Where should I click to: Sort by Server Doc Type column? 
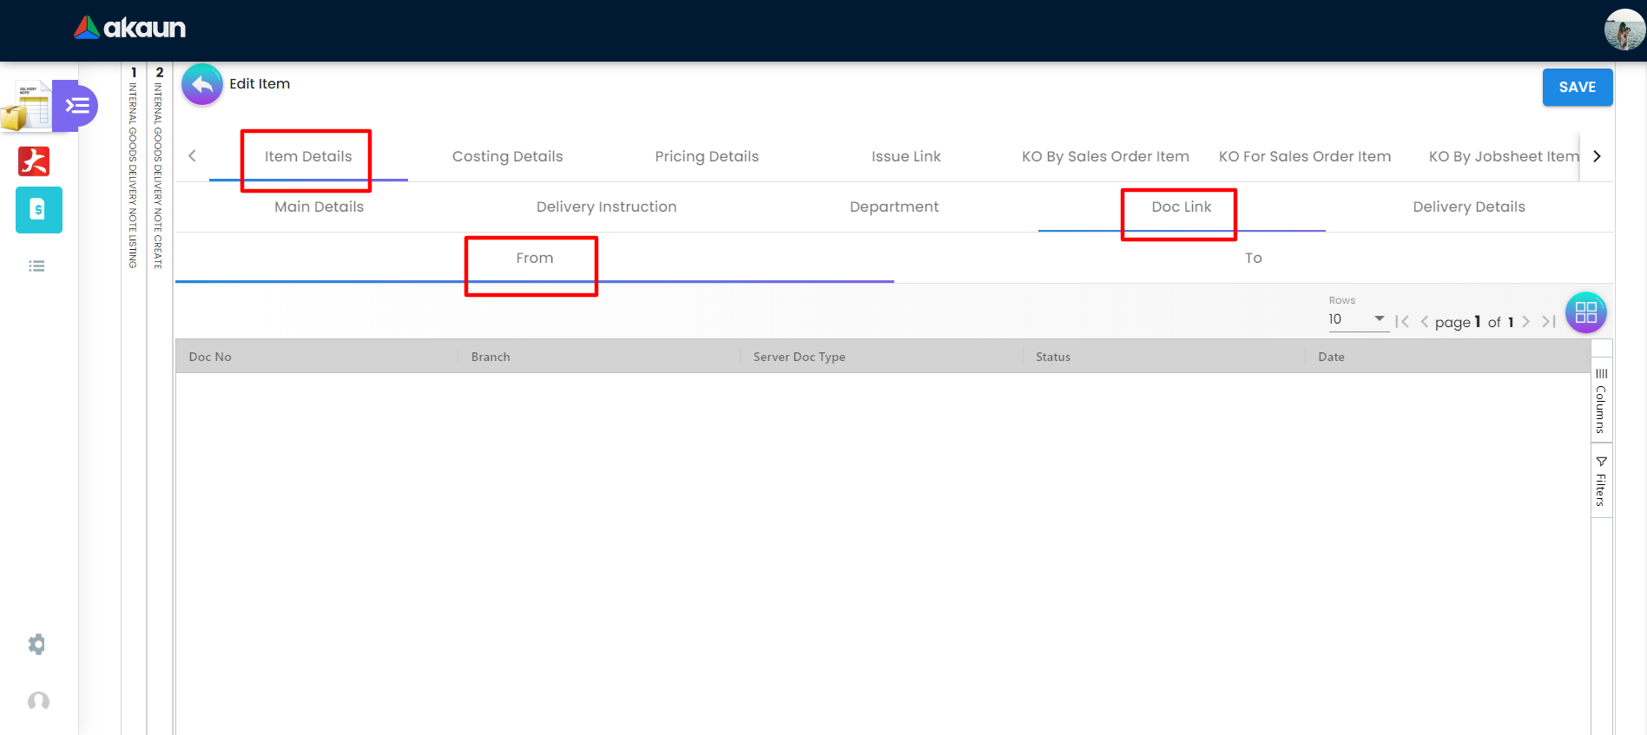click(x=881, y=357)
